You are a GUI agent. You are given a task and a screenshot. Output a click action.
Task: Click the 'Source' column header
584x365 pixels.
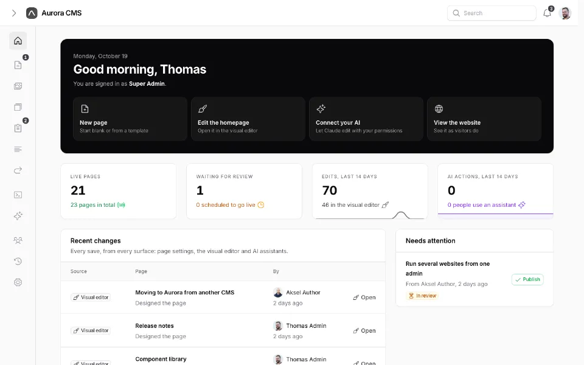tap(78, 271)
